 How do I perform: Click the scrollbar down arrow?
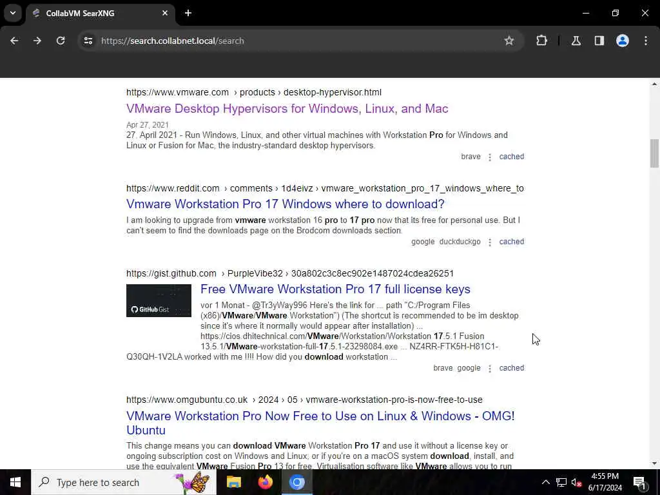tap(654, 463)
